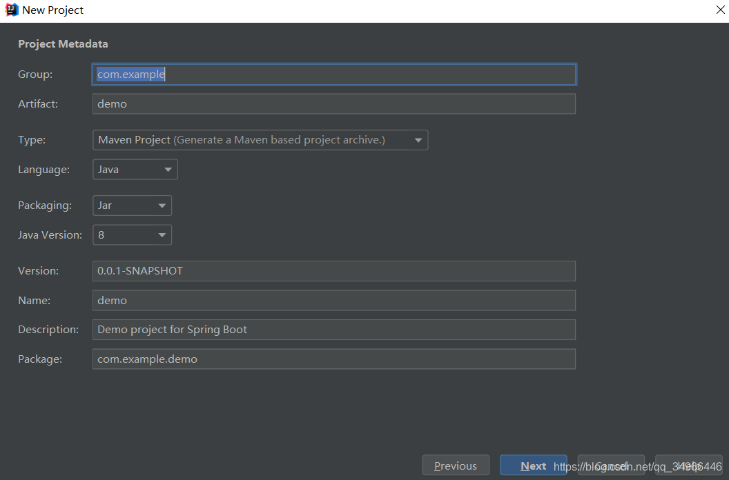Open the Java Version dropdown showing 8
This screenshot has width=729, height=480.
pyautogui.click(x=132, y=235)
